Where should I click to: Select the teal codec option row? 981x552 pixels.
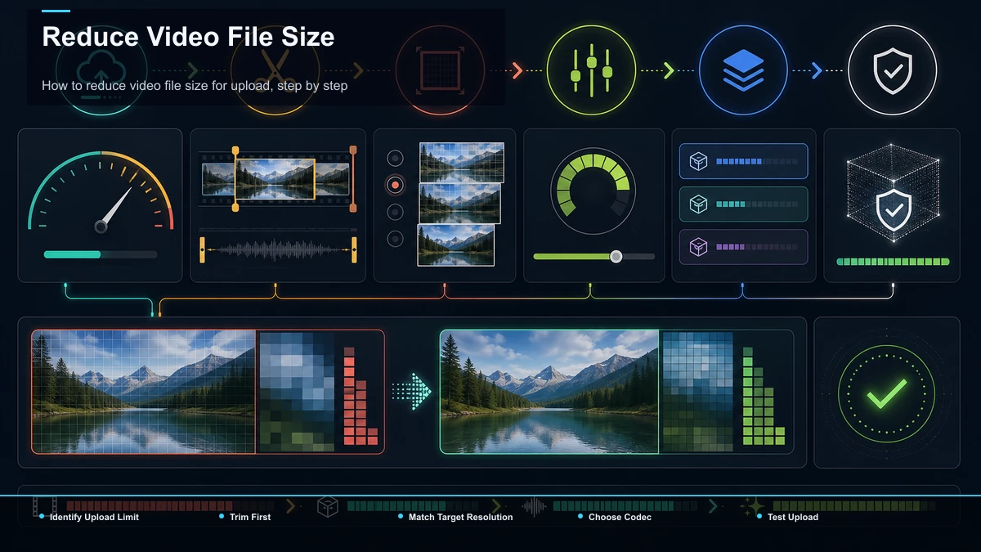(743, 204)
